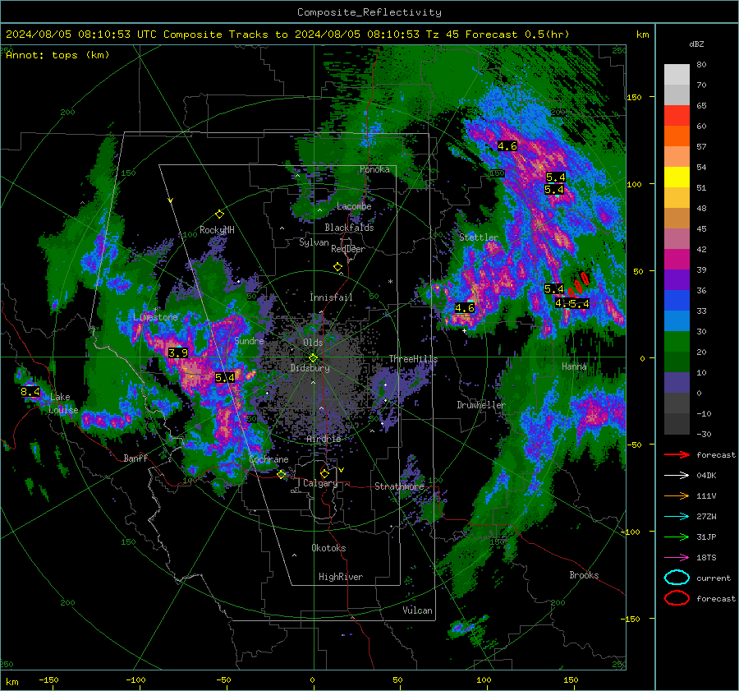
Task: Click the 8.4 storm top label
Action: [30, 391]
